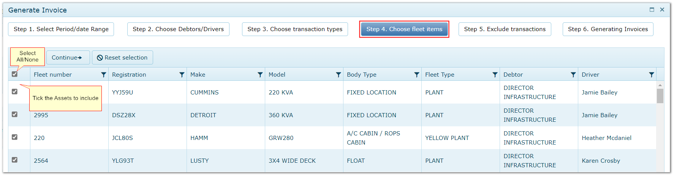Screen dimensions: 674x176
Task: Toggle the Select All header checkbox
Action: pos(14,74)
